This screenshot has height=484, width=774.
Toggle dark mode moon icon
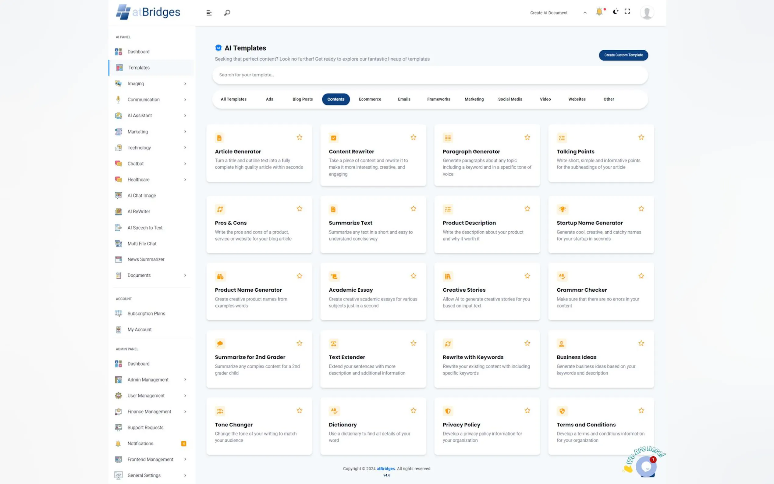pyautogui.click(x=615, y=12)
